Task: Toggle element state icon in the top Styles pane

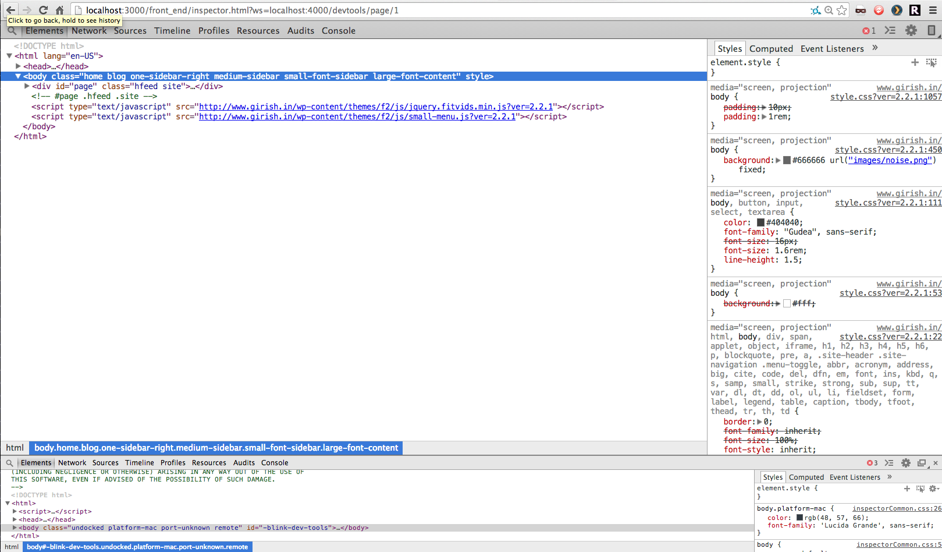Action: pyautogui.click(x=931, y=62)
